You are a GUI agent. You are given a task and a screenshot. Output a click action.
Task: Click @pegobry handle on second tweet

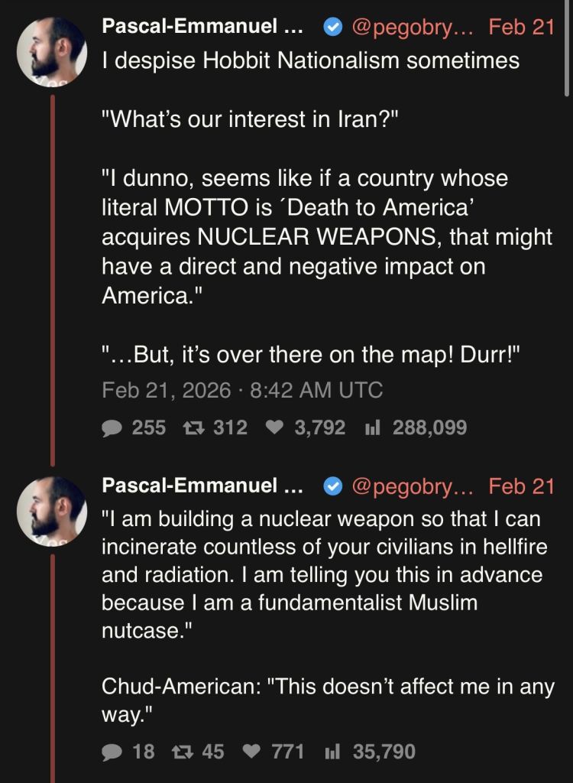click(x=413, y=486)
